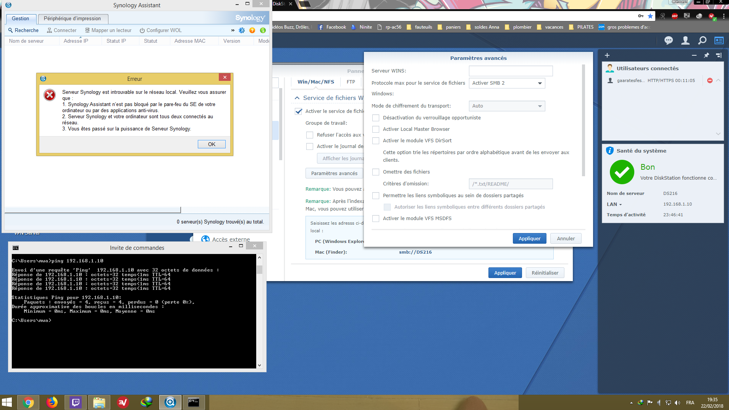Bookmark page with blue star icon

click(650, 16)
